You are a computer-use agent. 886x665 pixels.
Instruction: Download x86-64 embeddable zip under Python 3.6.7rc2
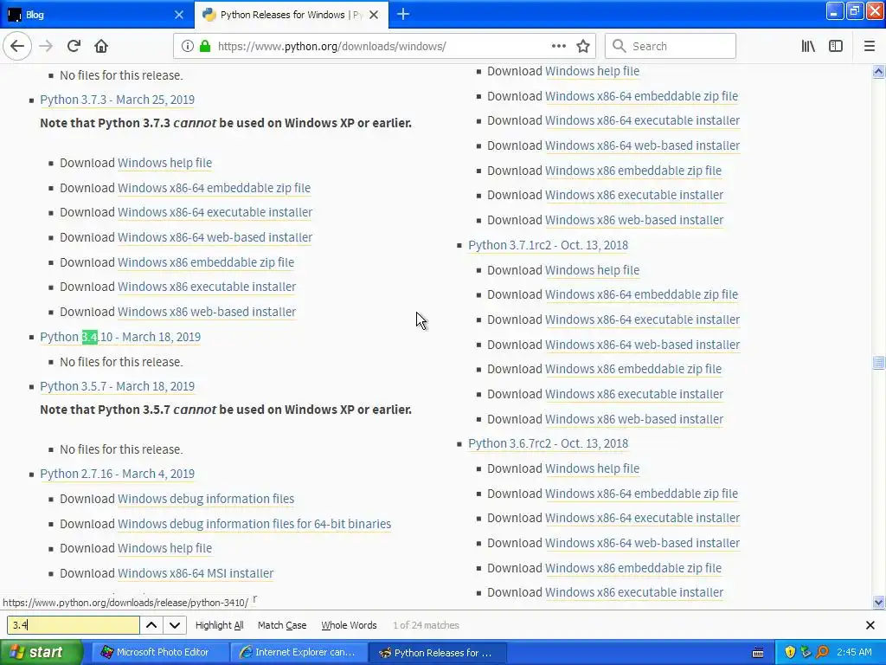641,494
